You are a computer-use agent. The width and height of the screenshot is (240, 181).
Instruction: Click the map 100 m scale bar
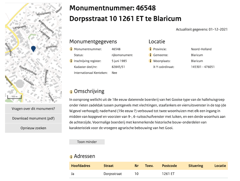pyautogui.click(x=13, y=97)
